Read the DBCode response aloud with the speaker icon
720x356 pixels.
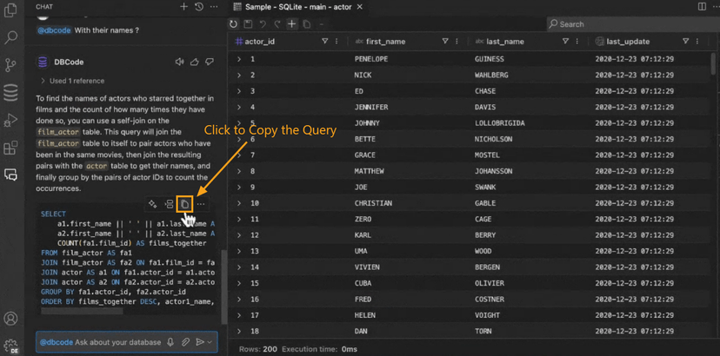click(x=179, y=62)
